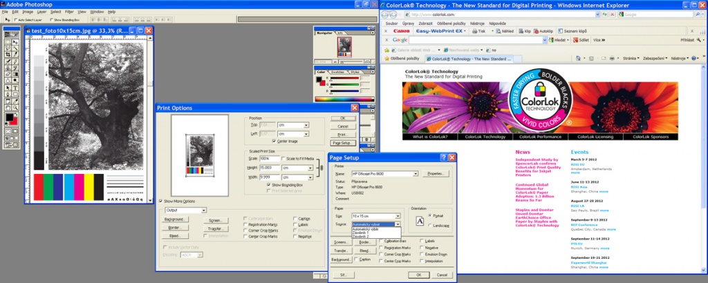Open the printer Name dropdown in Page Setup
The image size is (708, 283).
pos(416,173)
